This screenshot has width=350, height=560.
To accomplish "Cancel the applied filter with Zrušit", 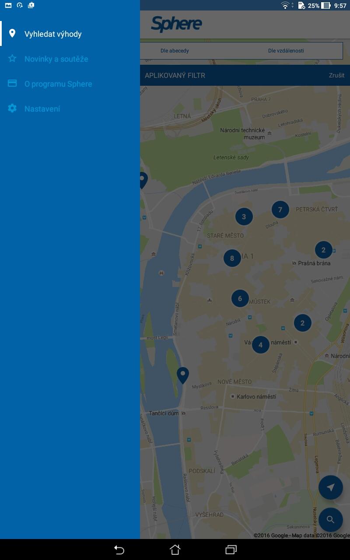I will (x=336, y=75).
